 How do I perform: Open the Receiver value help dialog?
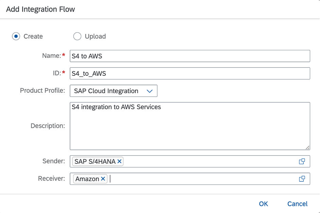(x=302, y=179)
